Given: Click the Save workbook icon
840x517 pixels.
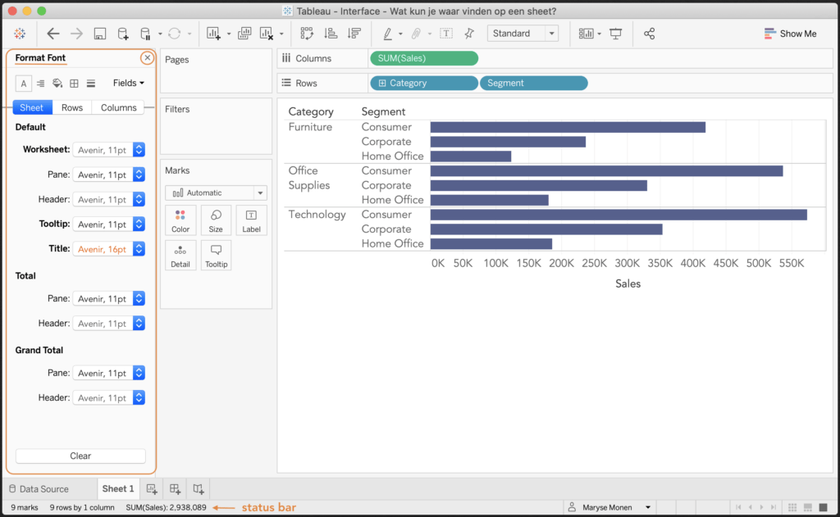Looking at the screenshot, I should 100,34.
